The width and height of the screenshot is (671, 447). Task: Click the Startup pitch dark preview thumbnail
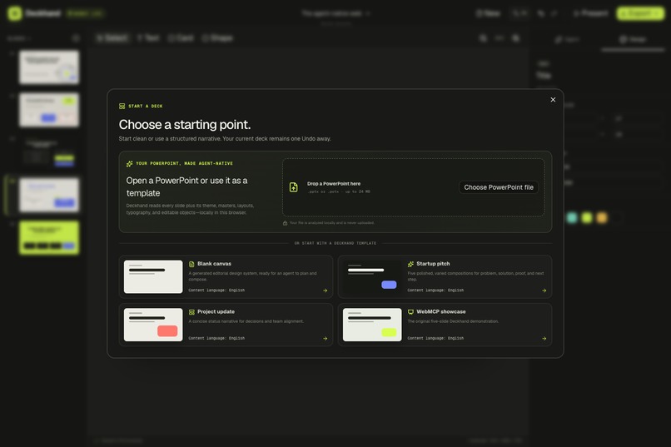[372, 276]
